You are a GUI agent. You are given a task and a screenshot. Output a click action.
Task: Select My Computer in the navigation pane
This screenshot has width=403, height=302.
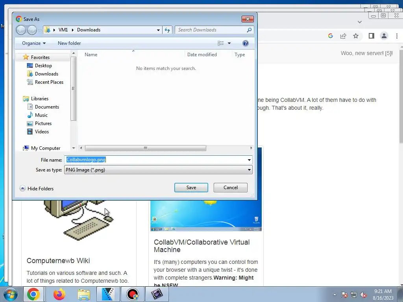tap(46, 148)
